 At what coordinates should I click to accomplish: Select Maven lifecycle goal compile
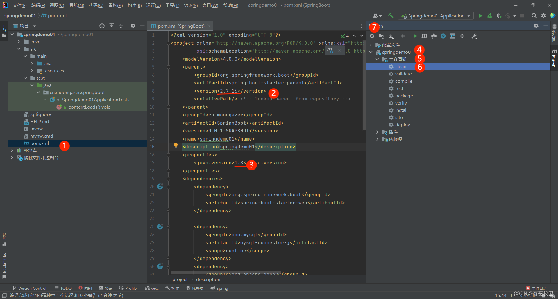coord(404,81)
